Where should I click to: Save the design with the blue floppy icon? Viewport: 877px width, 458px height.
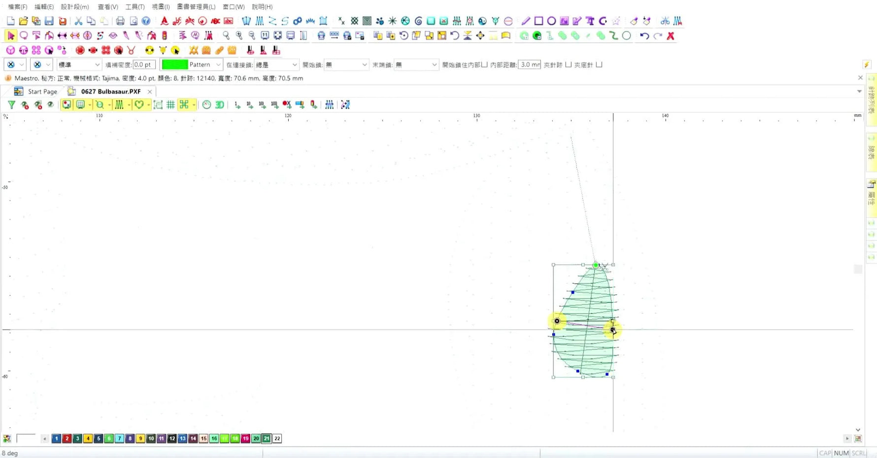pyautogui.click(x=49, y=21)
